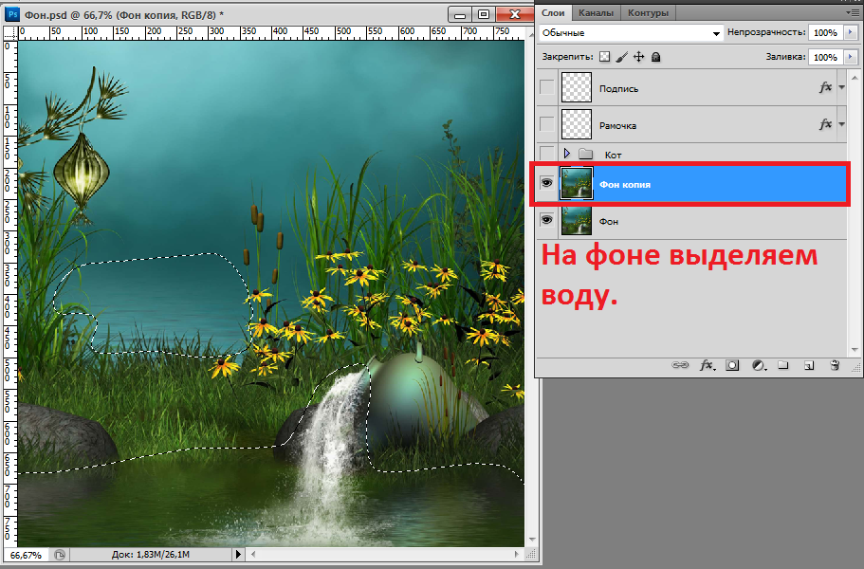Create new group folder icon
Screen dimensions: 864x569
coord(783,365)
